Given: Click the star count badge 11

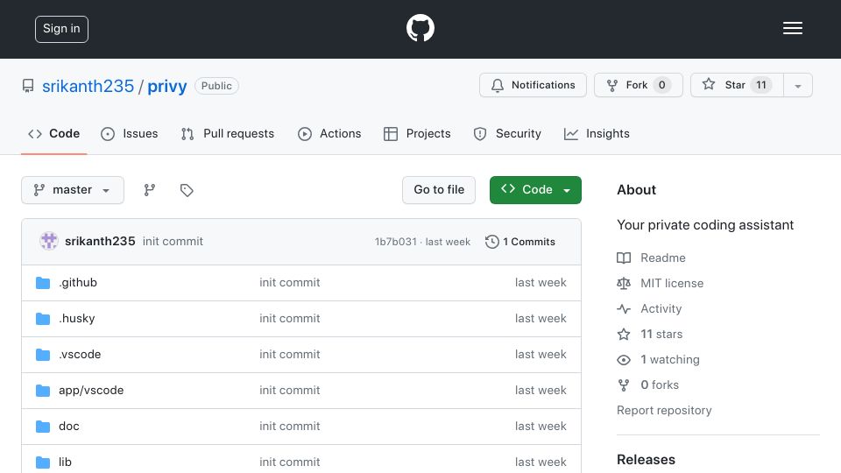Looking at the screenshot, I should [x=761, y=85].
